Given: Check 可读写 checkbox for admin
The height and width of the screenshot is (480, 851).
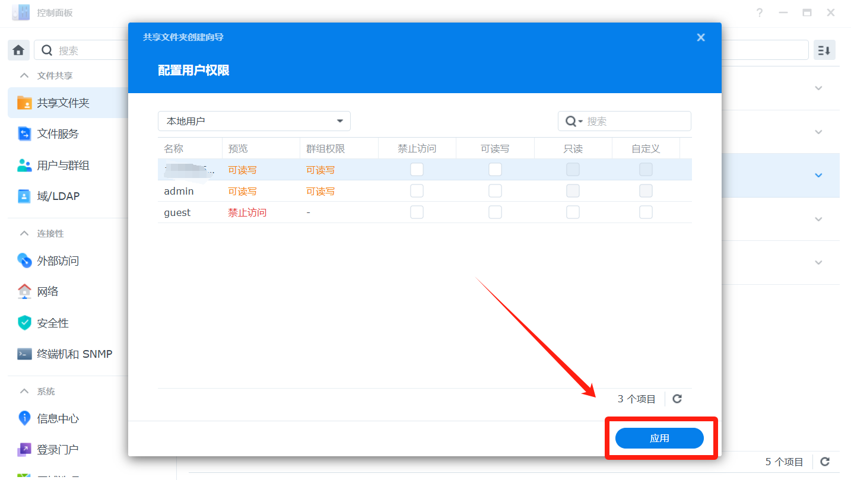Looking at the screenshot, I should point(495,191).
